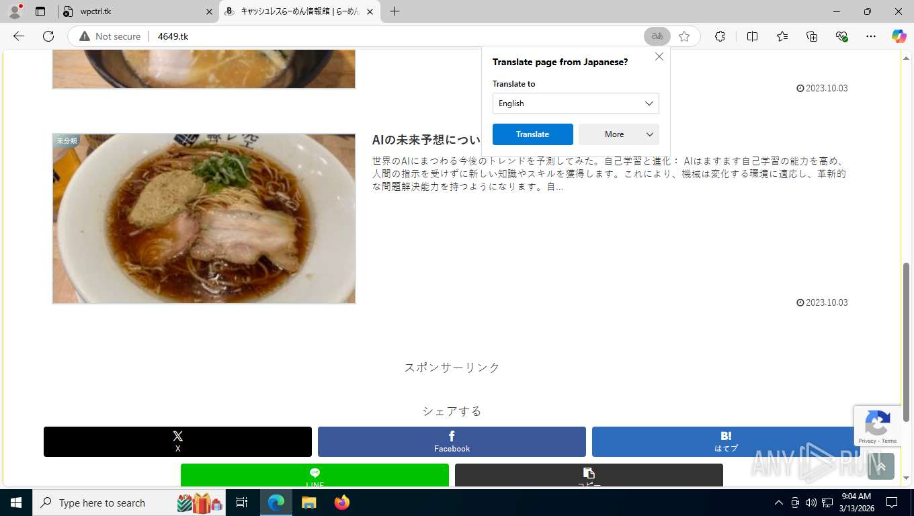Open the Collections icon

click(x=812, y=36)
